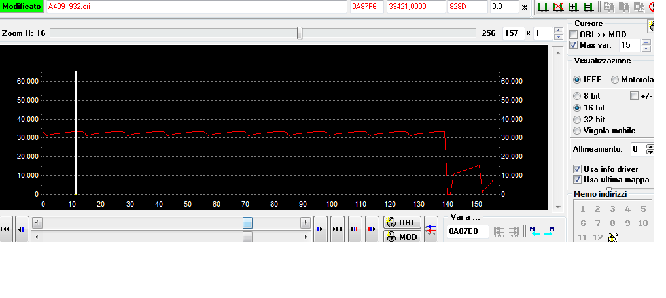Select the IEEE radio button

[577, 80]
